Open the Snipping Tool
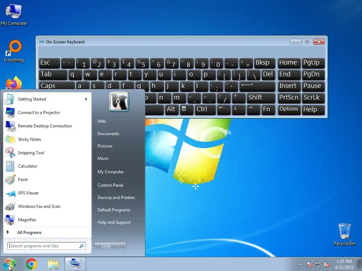This screenshot has height=271, width=362. click(47, 152)
